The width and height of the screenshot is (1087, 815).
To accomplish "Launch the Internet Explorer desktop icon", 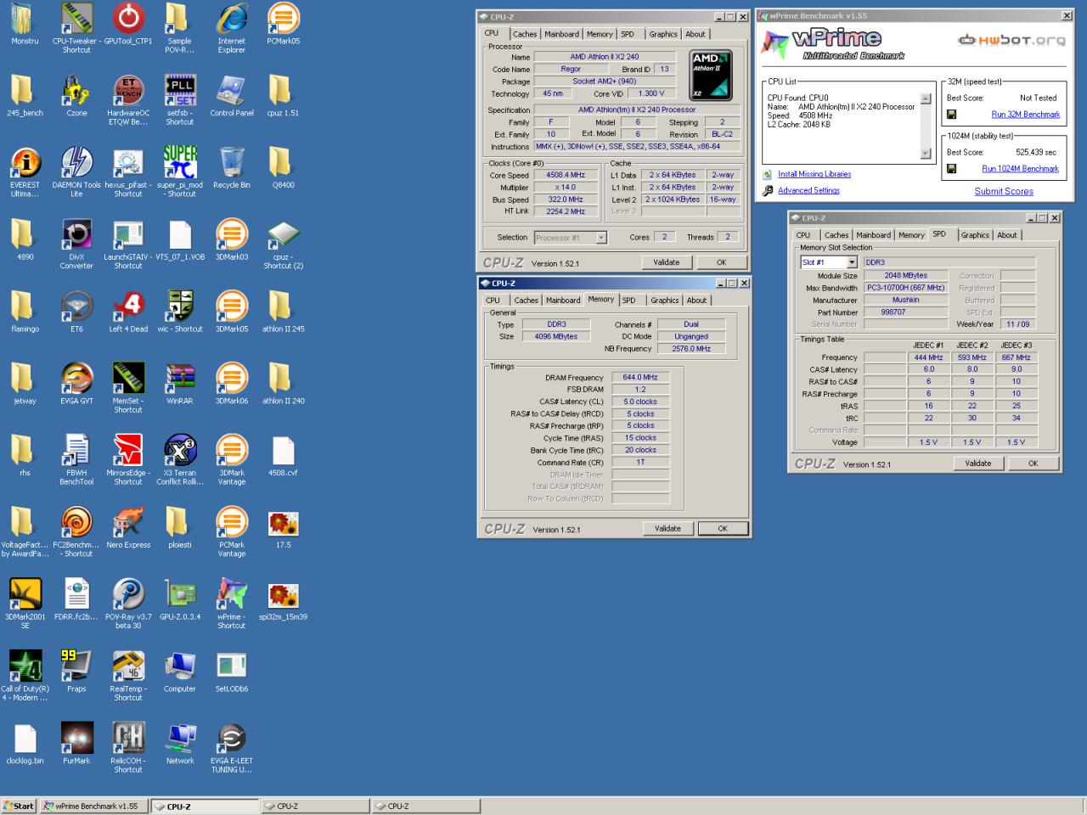I will (232, 19).
